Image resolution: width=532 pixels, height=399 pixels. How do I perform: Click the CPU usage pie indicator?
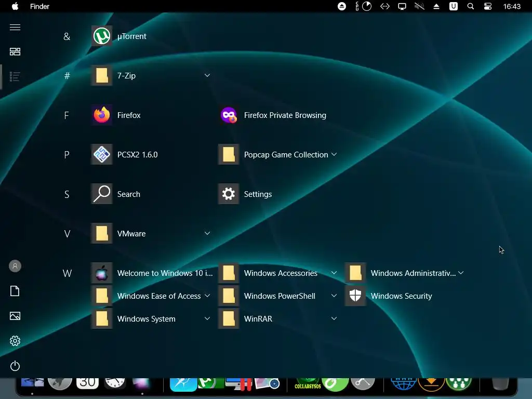[367, 6]
